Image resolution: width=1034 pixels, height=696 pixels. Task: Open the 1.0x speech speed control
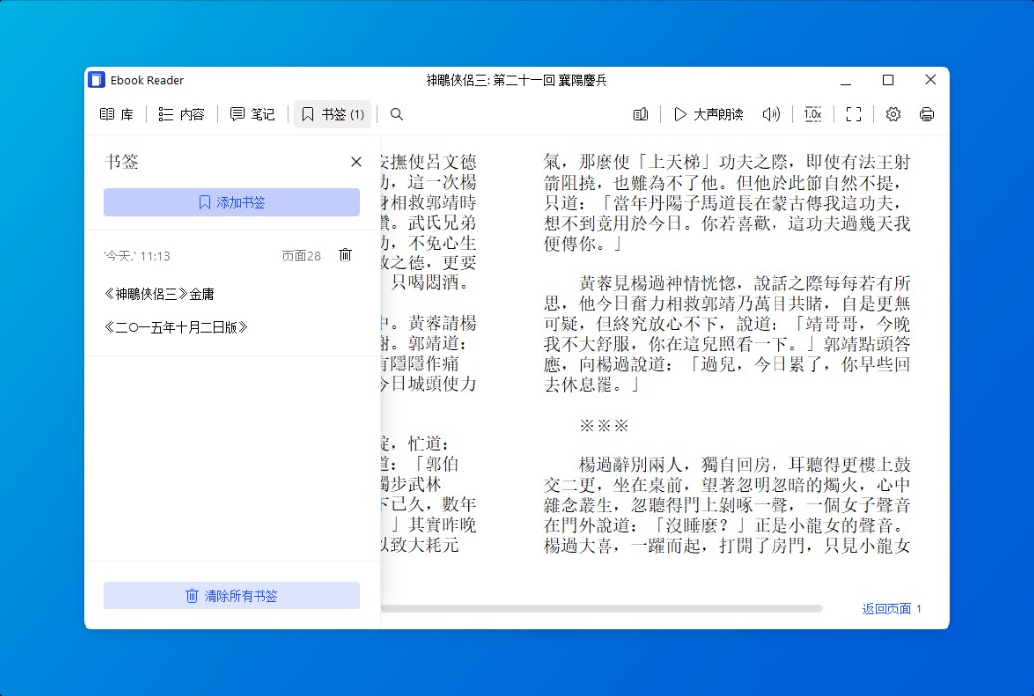tap(812, 114)
